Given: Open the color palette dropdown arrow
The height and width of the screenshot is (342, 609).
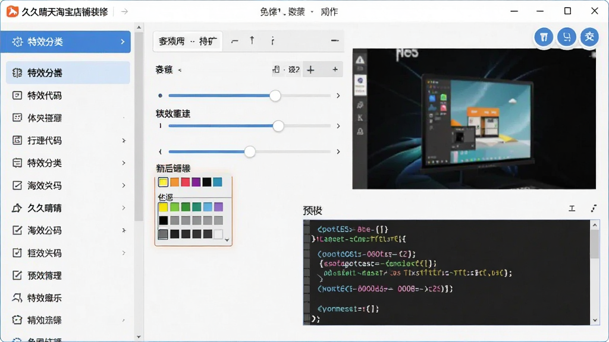Looking at the screenshot, I should tap(227, 240).
